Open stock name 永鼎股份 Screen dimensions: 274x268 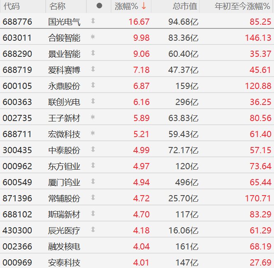[64, 86]
